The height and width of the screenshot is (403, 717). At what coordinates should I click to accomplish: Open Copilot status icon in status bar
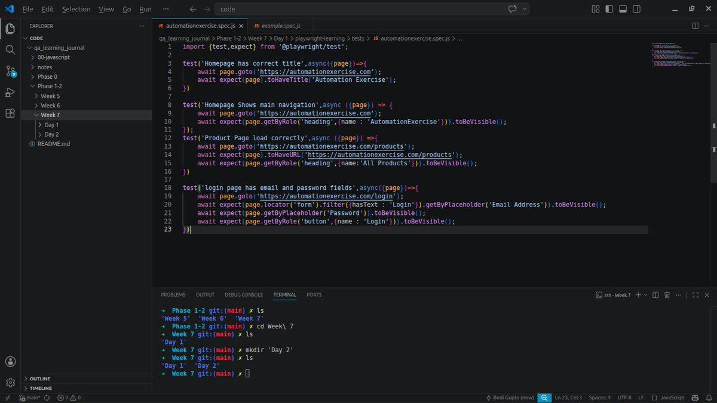pos(695,398)
